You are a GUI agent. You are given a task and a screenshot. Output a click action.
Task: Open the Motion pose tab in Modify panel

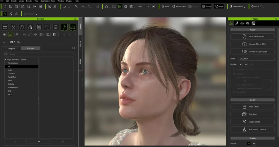click(x=236, y=23)
